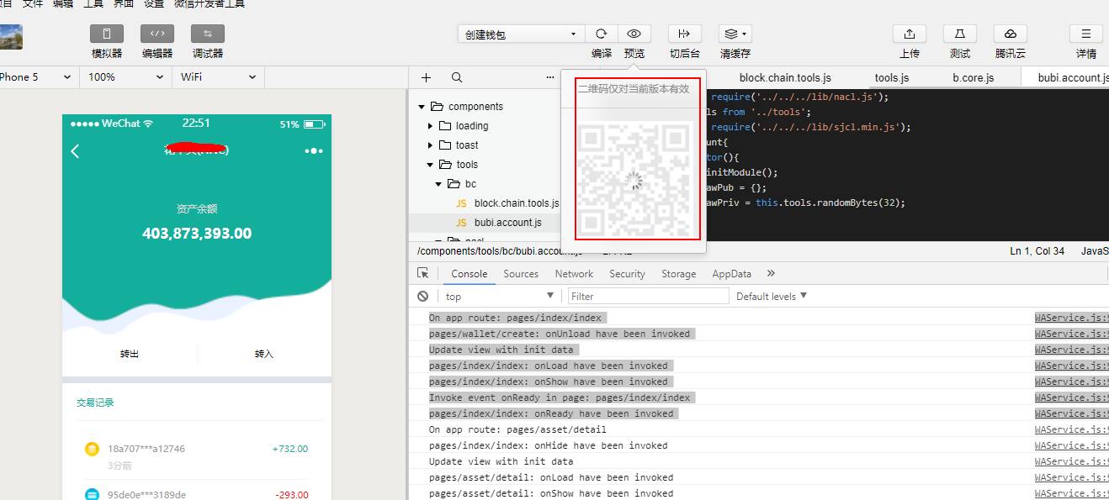The image size is (1109, 500).
Task: Open the Console devtools tab
Action: [x=469, y=274]
